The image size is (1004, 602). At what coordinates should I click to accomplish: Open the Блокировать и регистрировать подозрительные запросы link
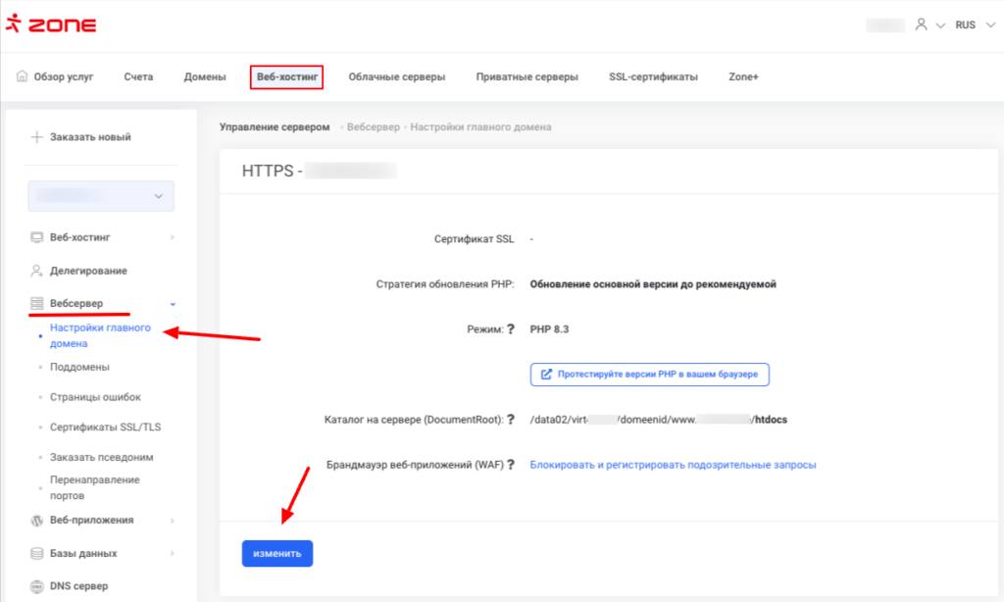673,465
